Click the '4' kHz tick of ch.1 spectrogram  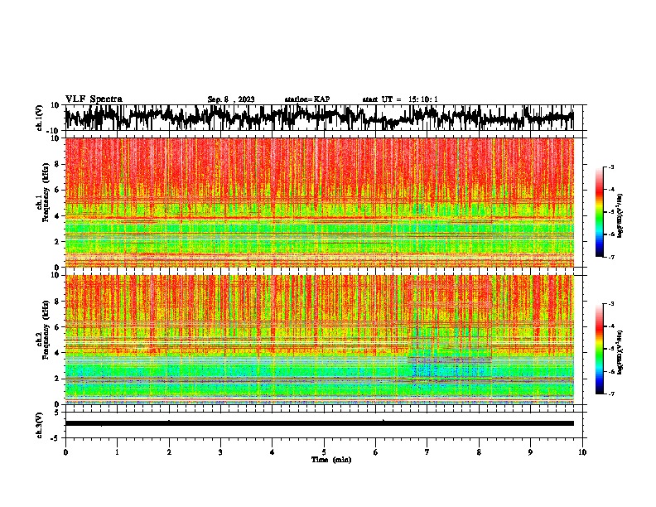click(x=58, y=216)
